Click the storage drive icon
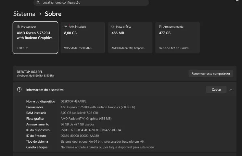 pyautogui.click(x=160, y=27)
